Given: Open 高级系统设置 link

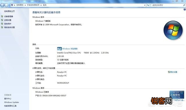Looking at the screenshot, I should tap(10, 27).
